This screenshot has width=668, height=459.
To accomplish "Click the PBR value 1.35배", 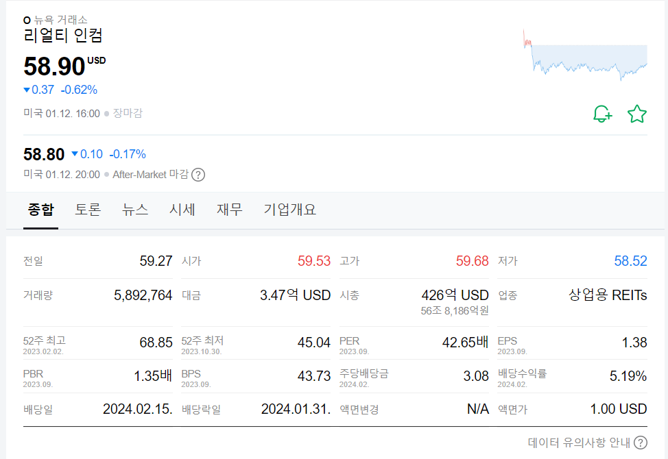I will 153,376.
